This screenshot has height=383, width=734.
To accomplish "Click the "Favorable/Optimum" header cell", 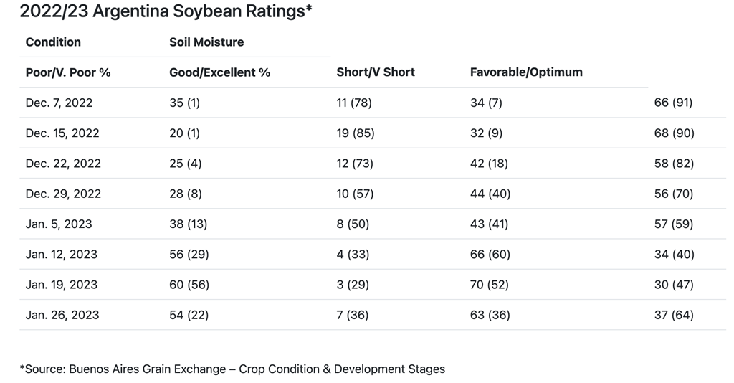I will point(526,72).
